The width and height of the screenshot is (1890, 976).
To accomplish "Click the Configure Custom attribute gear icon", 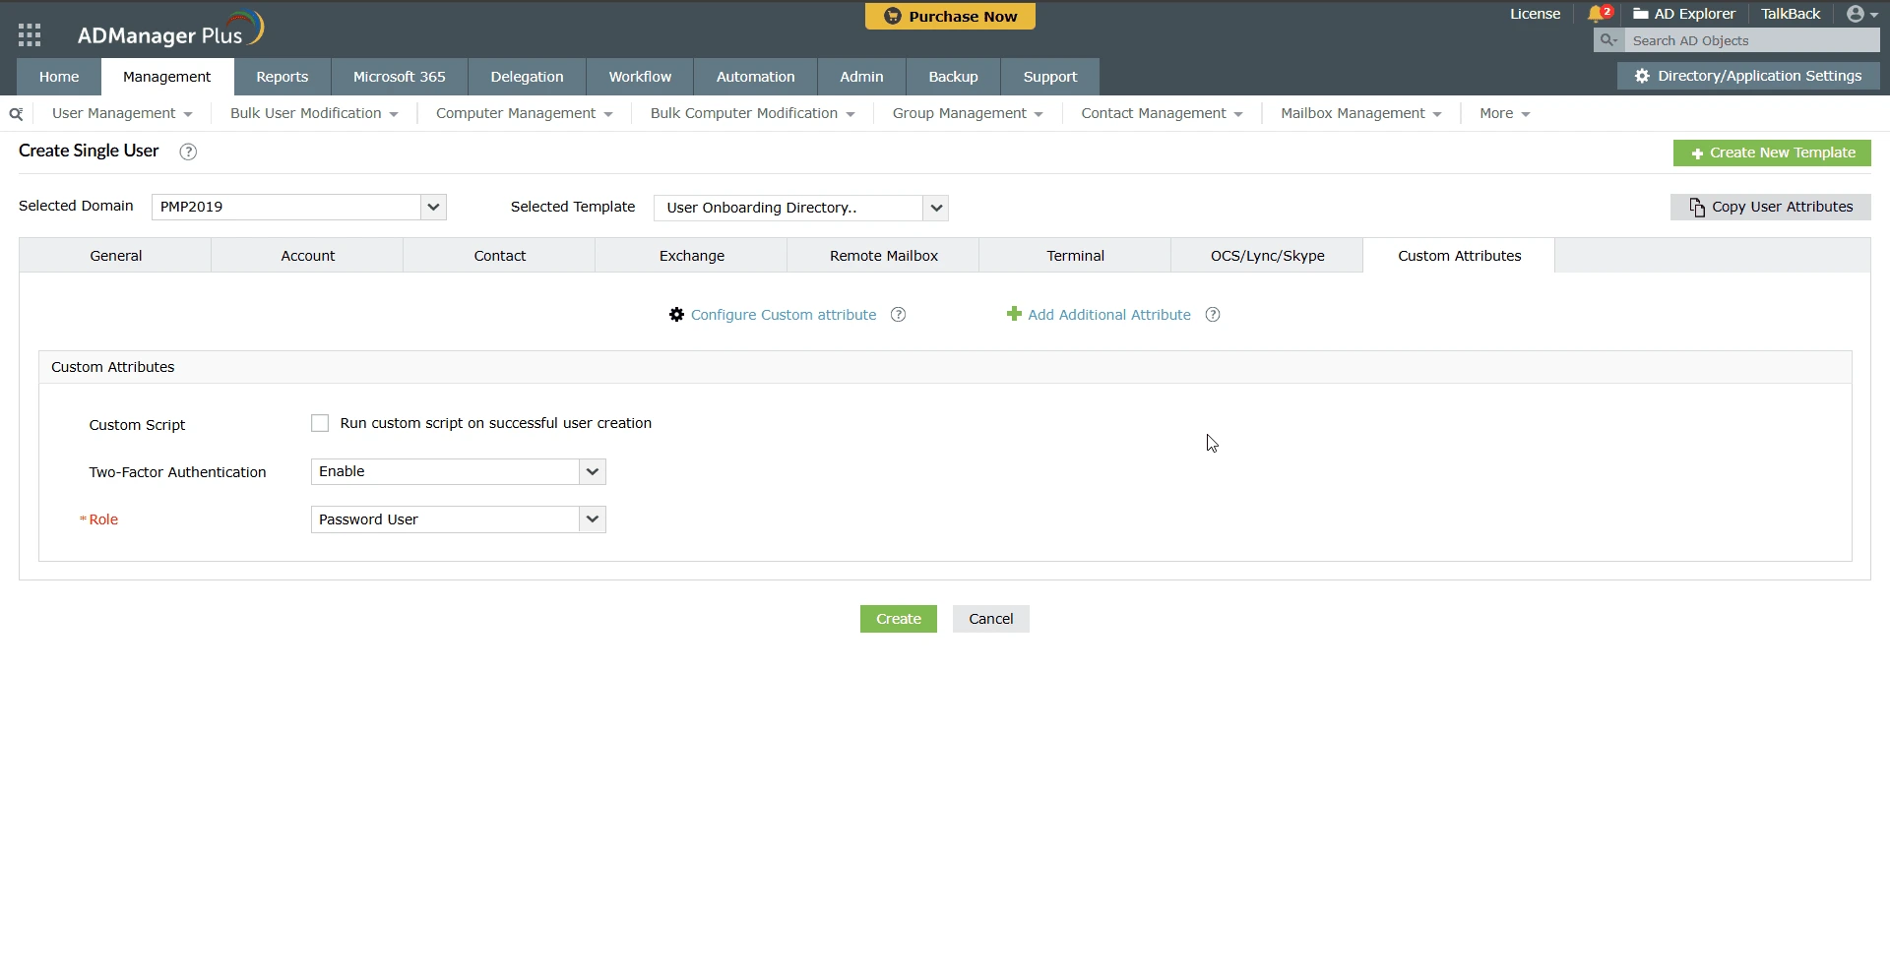I will 676,315.
